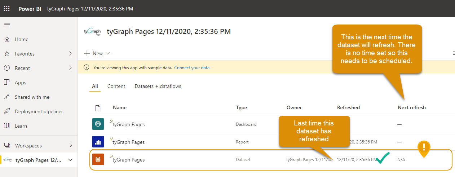Switch to the Content tab
This screenshot has width=455, height=177.
116,87
